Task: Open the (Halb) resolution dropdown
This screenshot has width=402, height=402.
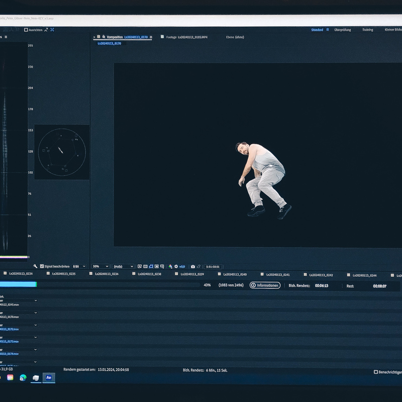Action: [x=123, y=266]
